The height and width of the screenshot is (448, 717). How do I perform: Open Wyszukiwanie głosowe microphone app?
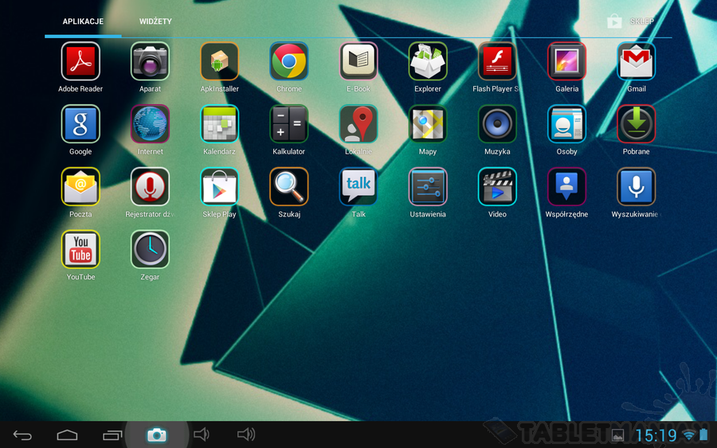(x=636, y=186)
